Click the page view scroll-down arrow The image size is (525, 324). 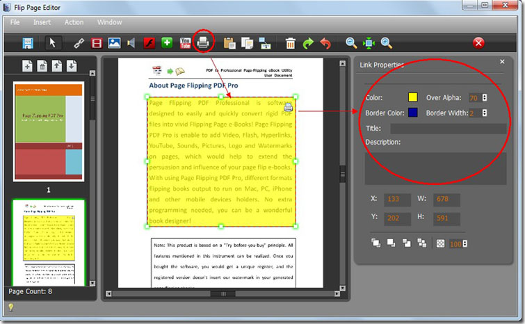342,288
